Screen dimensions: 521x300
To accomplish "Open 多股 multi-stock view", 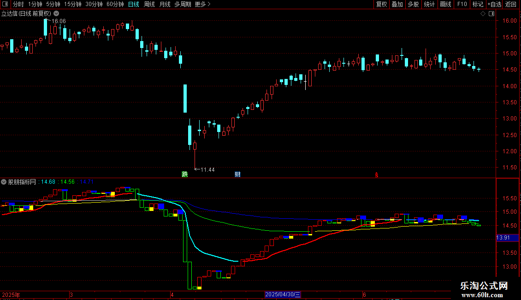I will (414, 4).
